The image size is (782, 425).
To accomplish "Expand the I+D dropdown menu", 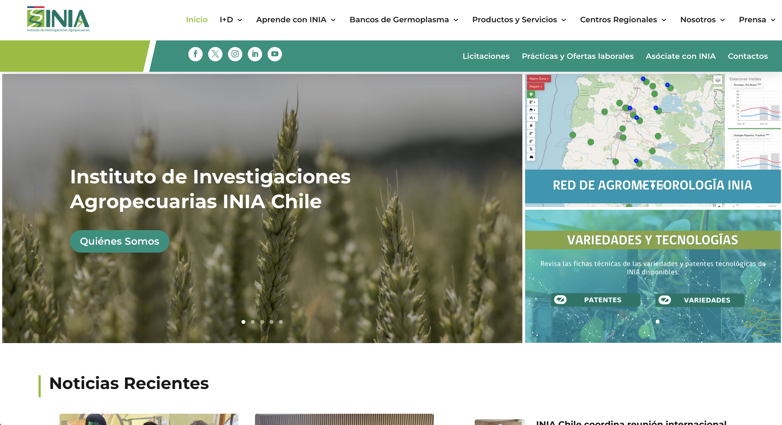I will coord(231,20).
